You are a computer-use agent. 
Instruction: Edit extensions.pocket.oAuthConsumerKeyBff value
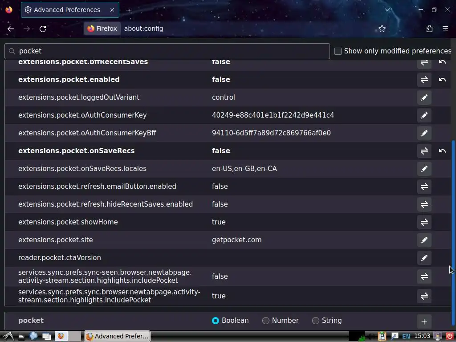tap(424, 133)
